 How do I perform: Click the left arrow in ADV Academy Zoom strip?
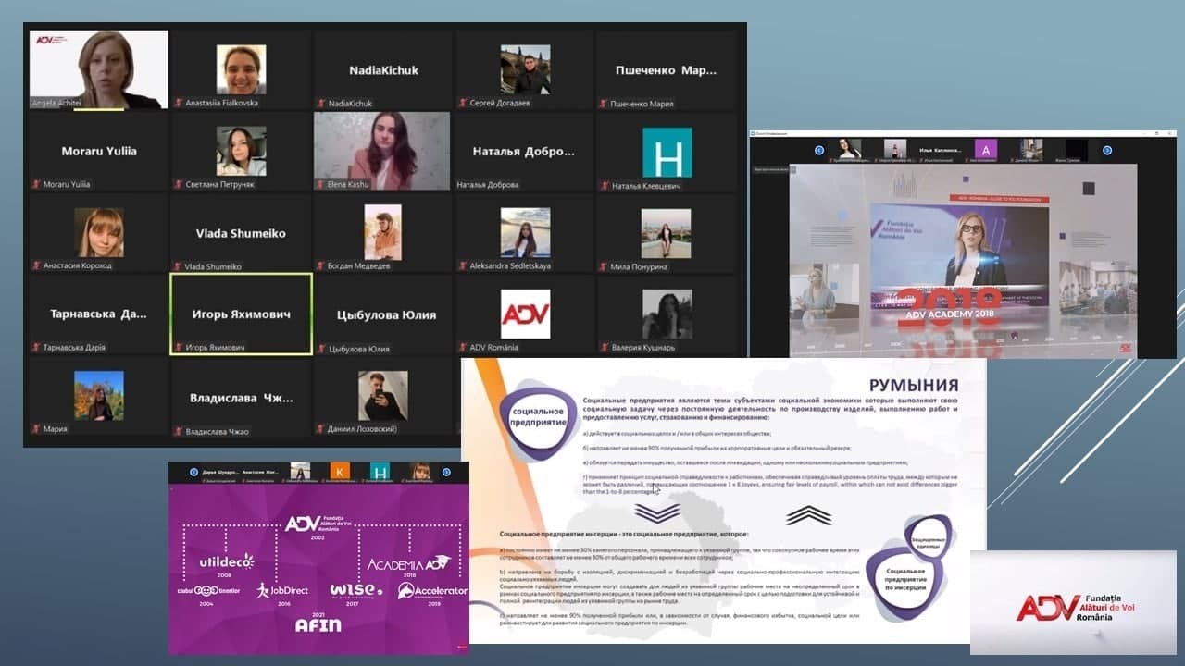[818, 150]
